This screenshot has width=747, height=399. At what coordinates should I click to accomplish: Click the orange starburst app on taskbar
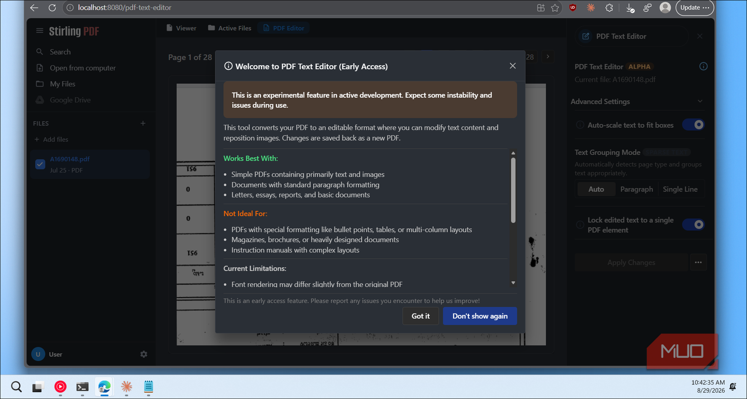(x=127, y=387)
